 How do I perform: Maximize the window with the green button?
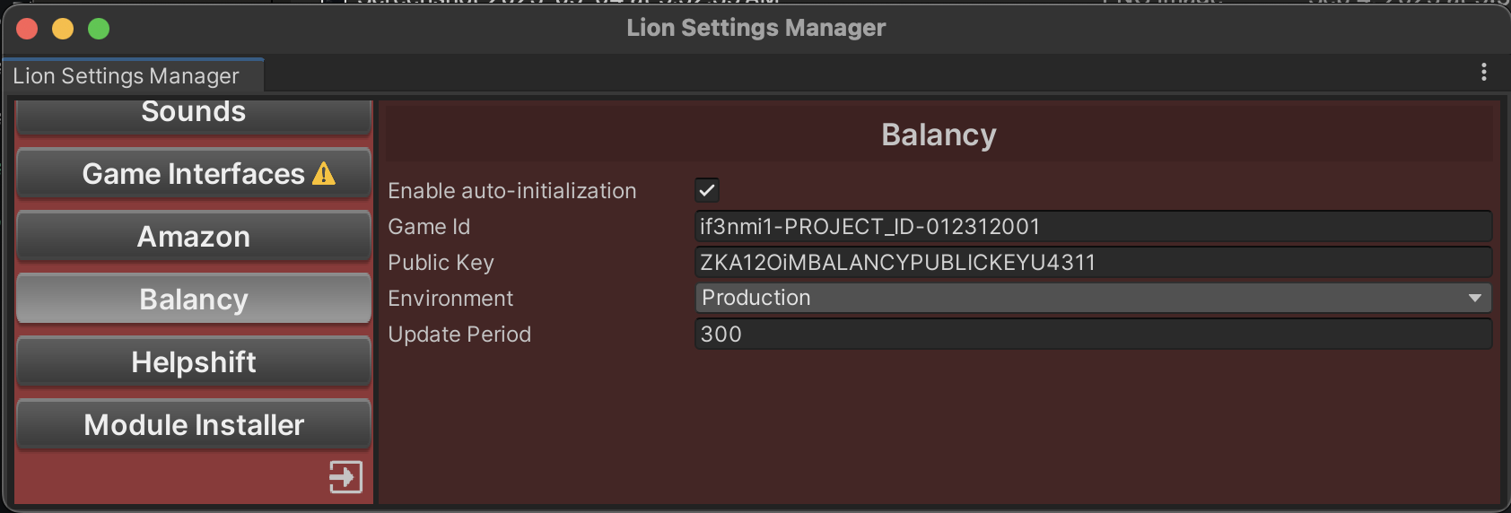pyautogui.click(x=99, y=29)
